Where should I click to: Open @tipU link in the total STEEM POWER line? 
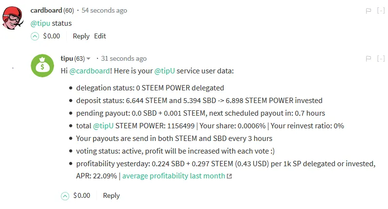(x=103, y=126)
